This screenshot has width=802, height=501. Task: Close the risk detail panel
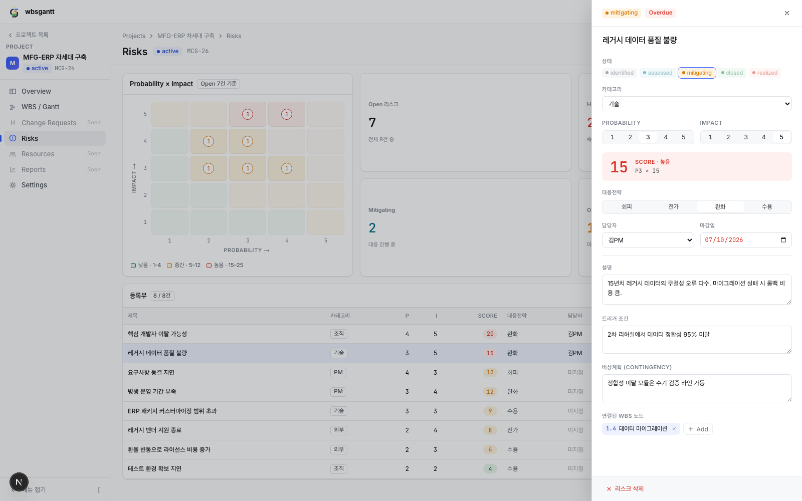(x=786, y=13)
